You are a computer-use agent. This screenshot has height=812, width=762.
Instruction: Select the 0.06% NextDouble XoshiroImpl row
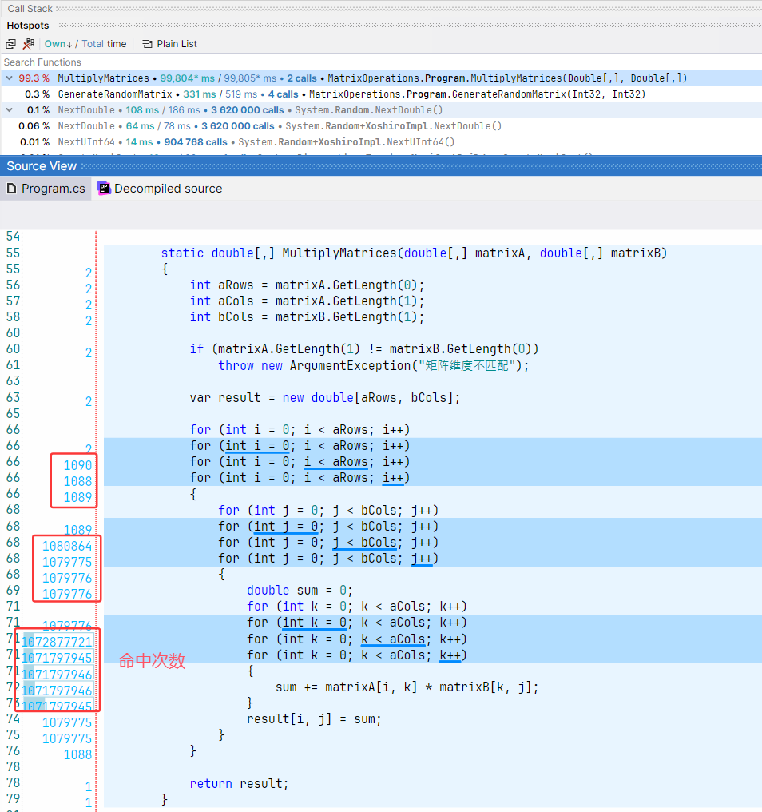pos(86,126)
